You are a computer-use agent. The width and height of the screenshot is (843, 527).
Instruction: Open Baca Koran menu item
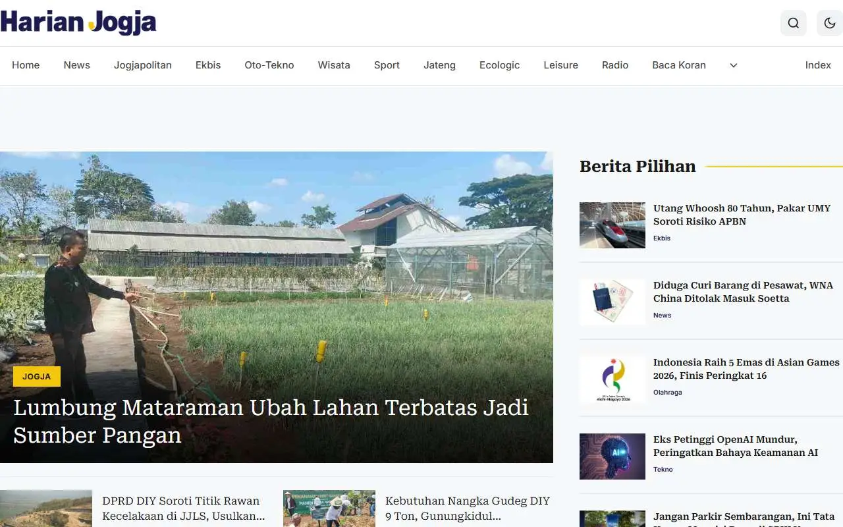[679, 65]
